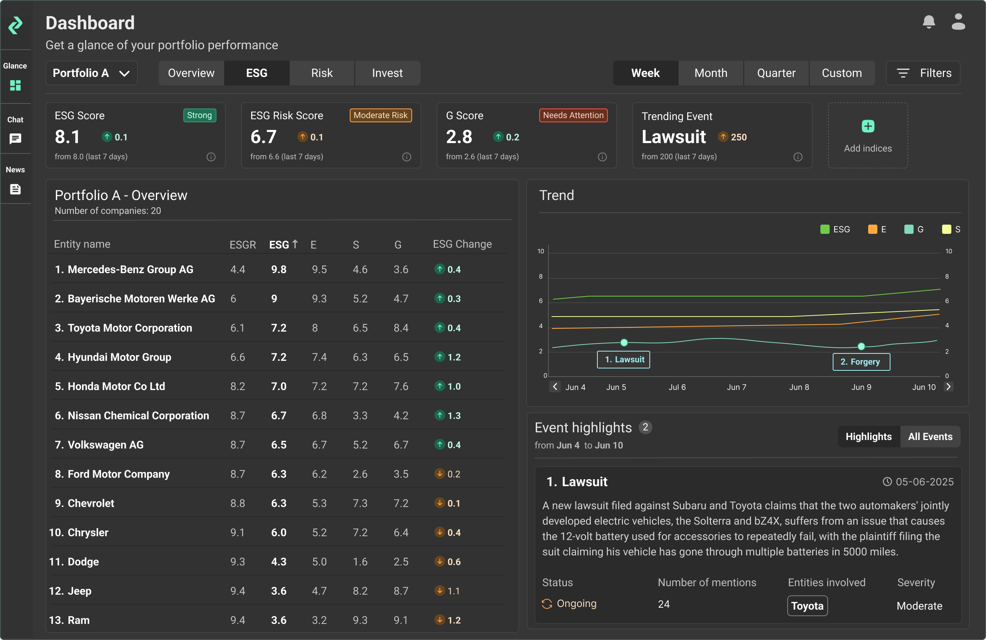The height and width of the screenshot is (640, 986).
Task: Select the Glance dashboard grid icon
Action: point(15,86)
